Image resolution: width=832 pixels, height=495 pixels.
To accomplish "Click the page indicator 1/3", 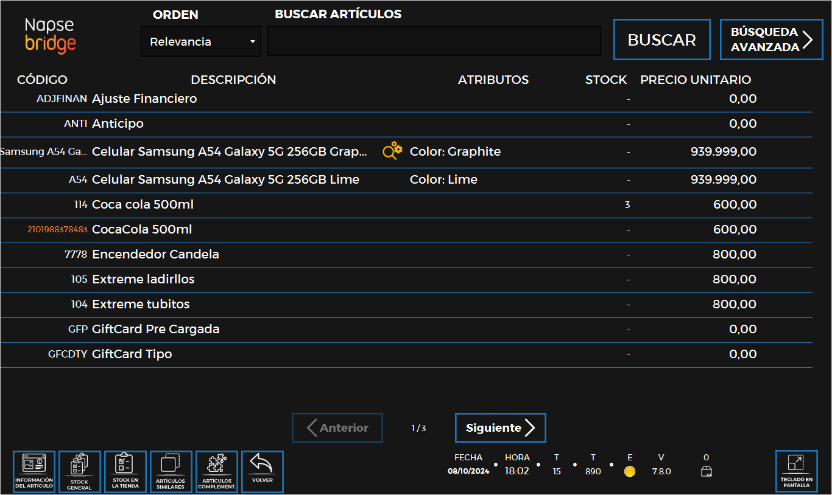I will (418, 428).
